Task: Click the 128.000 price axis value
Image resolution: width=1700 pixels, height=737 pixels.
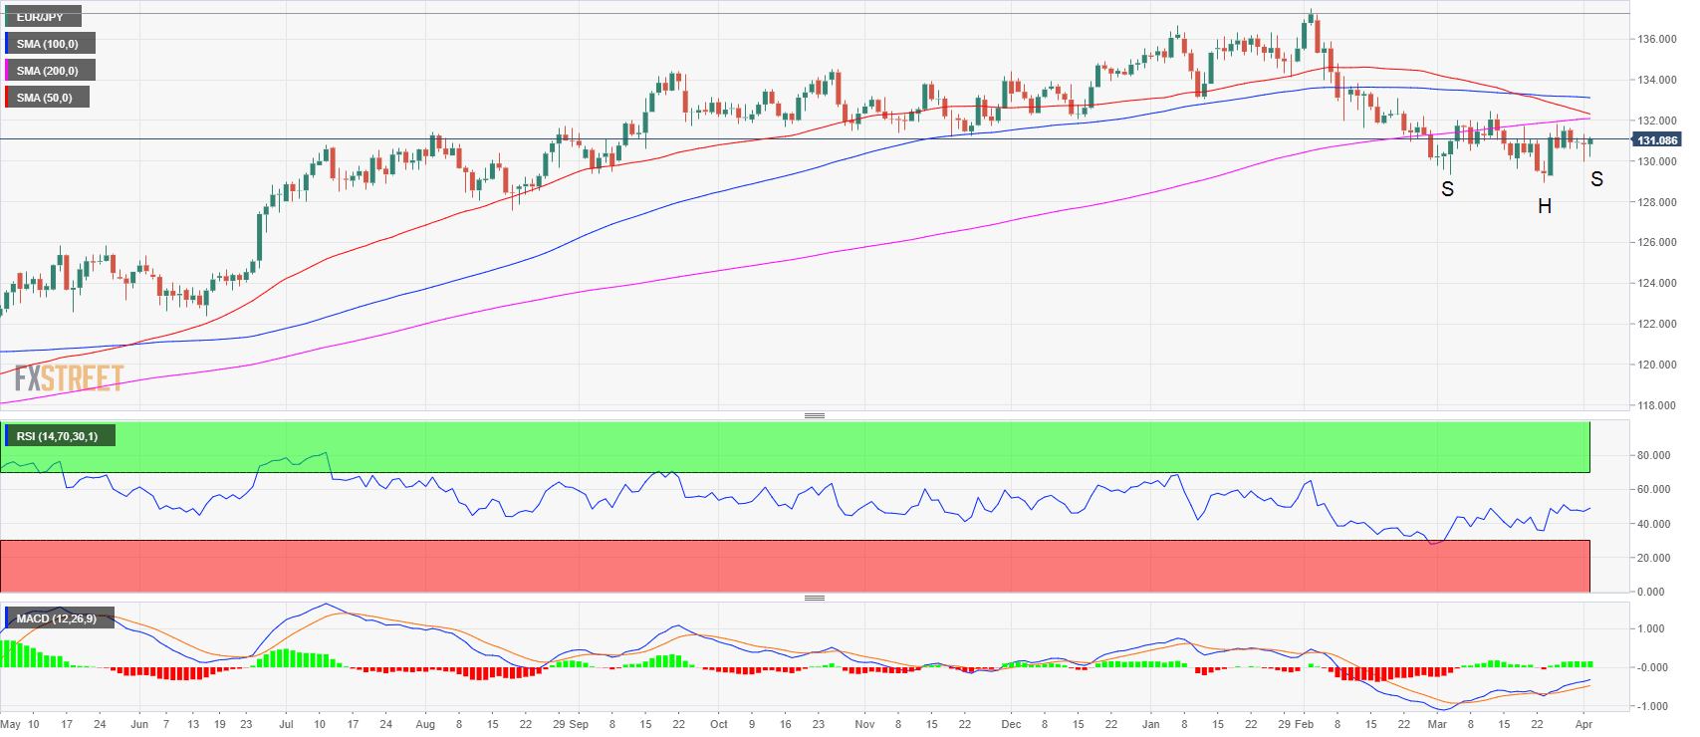Action: click(1657, 202)
